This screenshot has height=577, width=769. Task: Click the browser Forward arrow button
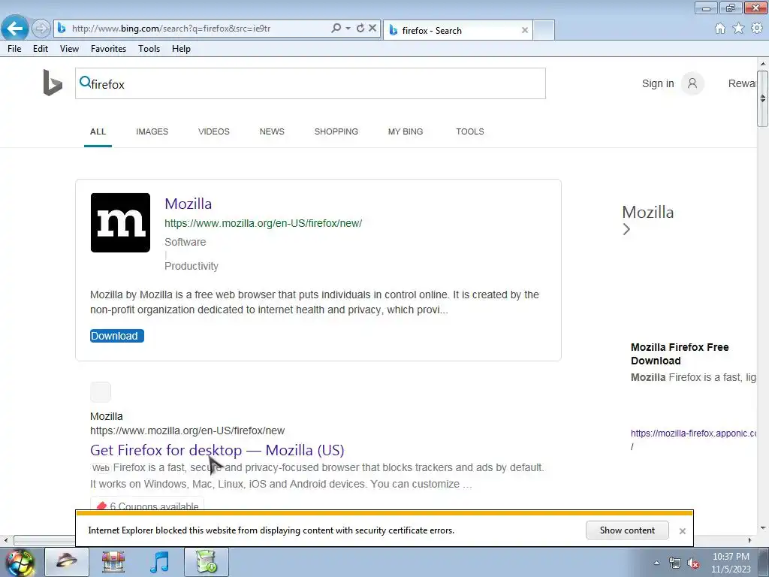(41, 29)
